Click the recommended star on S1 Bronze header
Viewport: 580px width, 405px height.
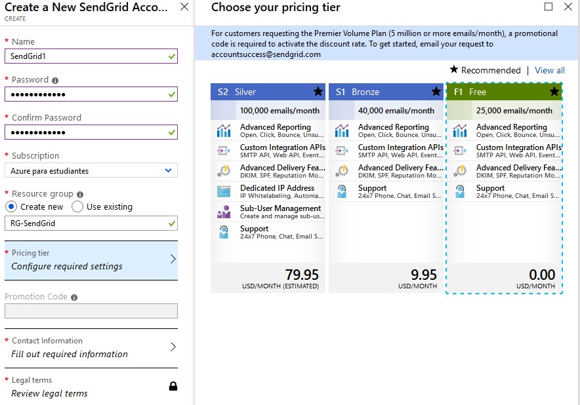click(436, 91)
